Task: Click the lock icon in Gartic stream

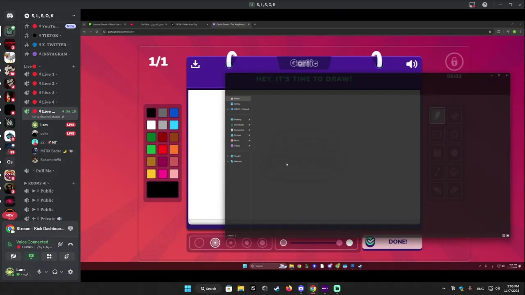Action: (x=454, y=62)
